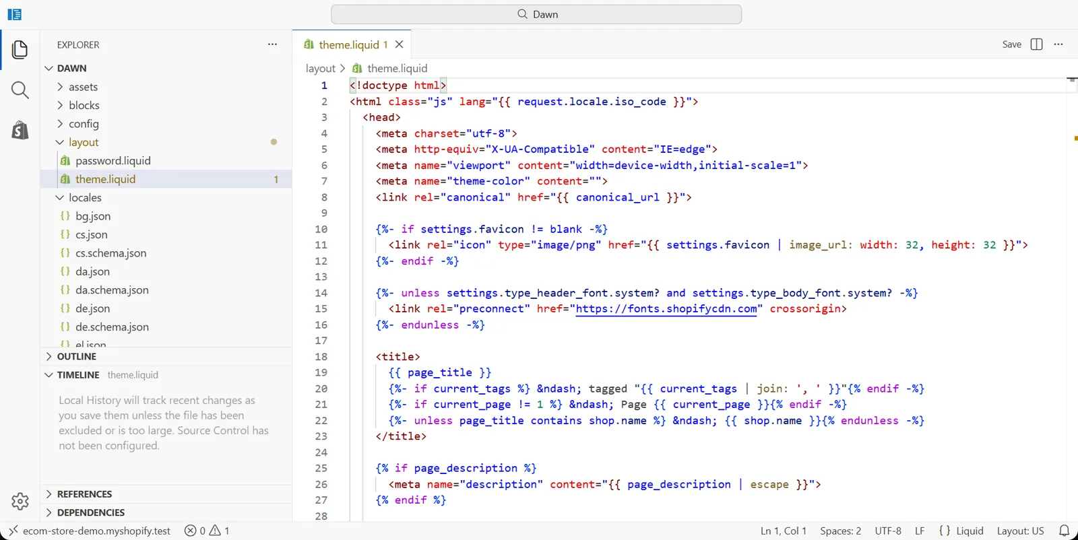Open editor more actions ellipsis
The height and width of the screenshot is (540, 1078).
pos(1058,44)
